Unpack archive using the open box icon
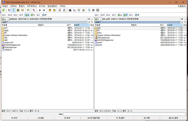This screenshot has width=188, height=121. click(x=54, y=10)
